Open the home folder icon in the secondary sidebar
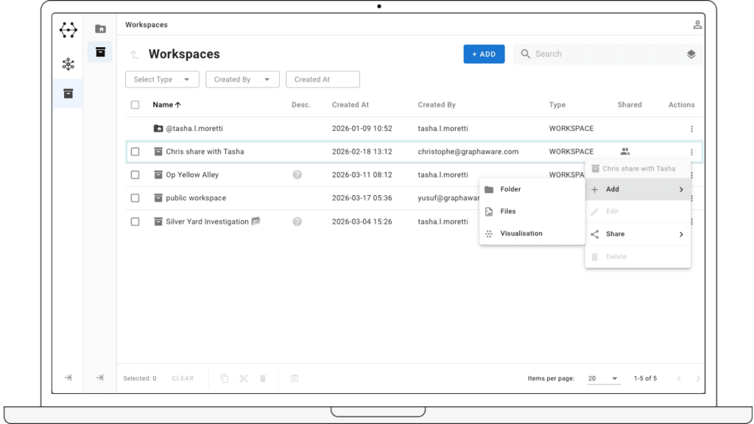 point(100,29)
